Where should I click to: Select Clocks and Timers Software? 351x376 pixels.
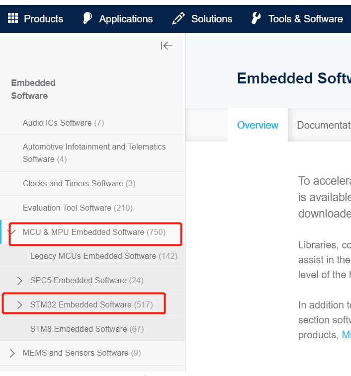[79, 183]
